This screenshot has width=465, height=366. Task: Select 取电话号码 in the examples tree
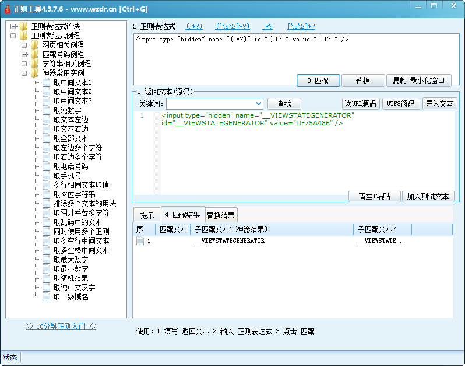(71, 166)
